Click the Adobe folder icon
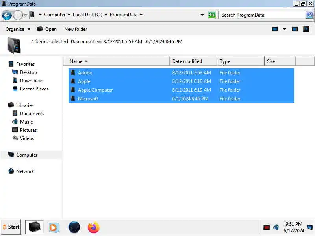Viewport: 315px width, 236px height. pyautogui.click(x=73, y=72)
